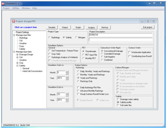Enable Soil Temperature - Freeze/Thaw checkbox

(49, 51)
